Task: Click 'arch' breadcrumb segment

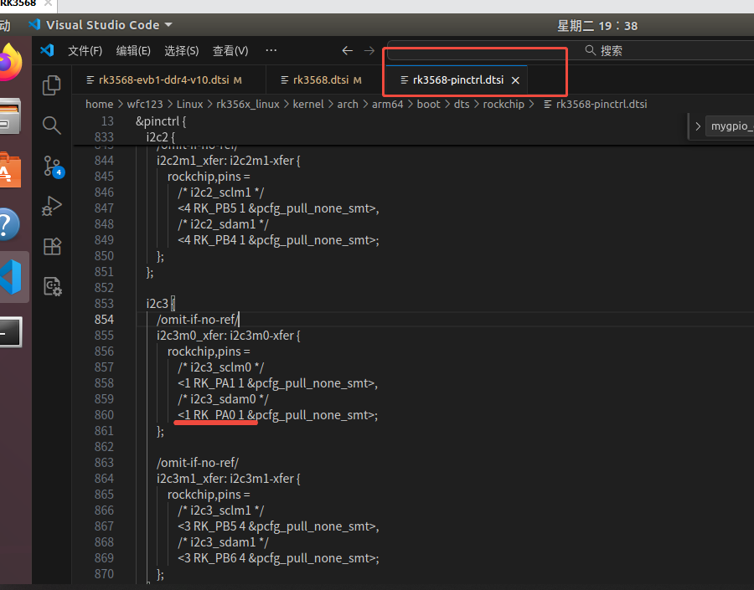Action: coord(347,105)
